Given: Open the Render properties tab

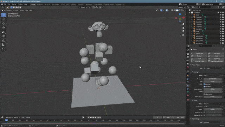Looking at the screenshot, I should point(188,54).
